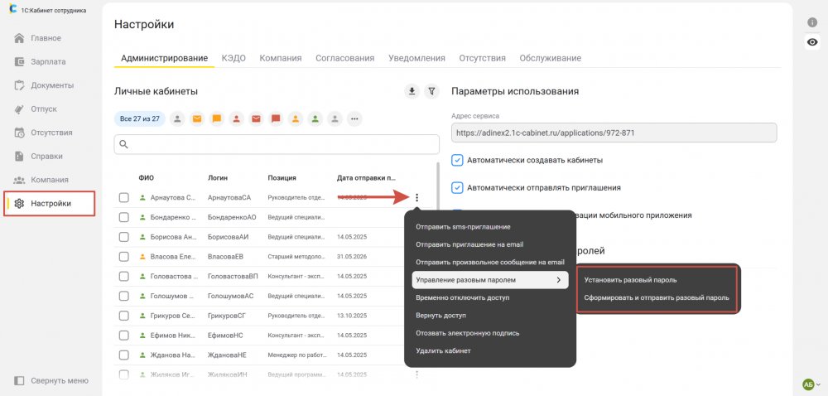
Task: Open the АБ user avatar dropdown
Action: click(811, 384)
